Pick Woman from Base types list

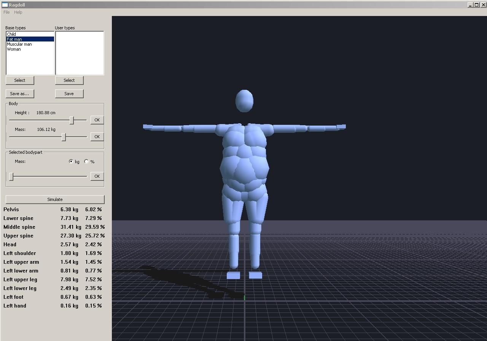coord(14,49)
